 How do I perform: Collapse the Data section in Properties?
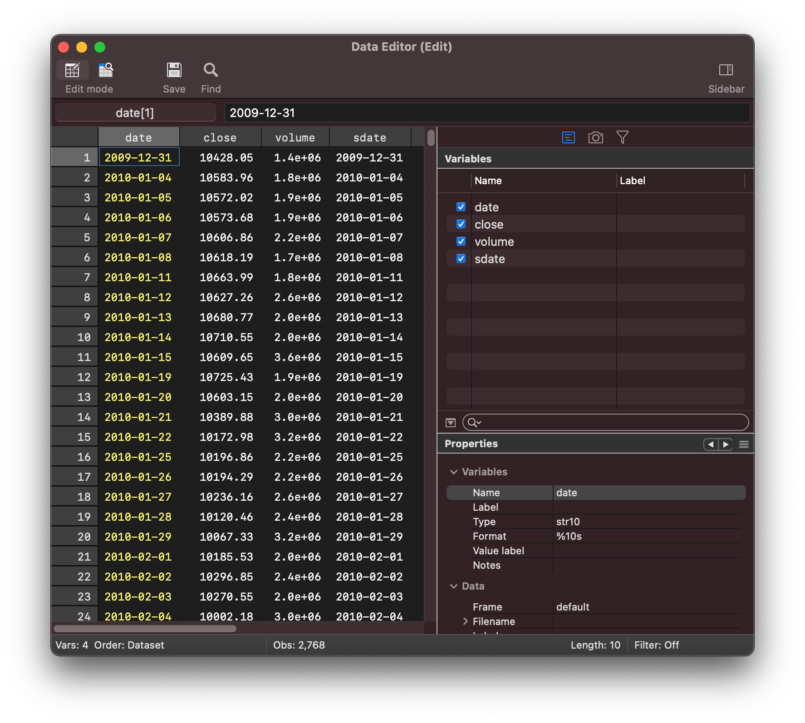[453, 586]
